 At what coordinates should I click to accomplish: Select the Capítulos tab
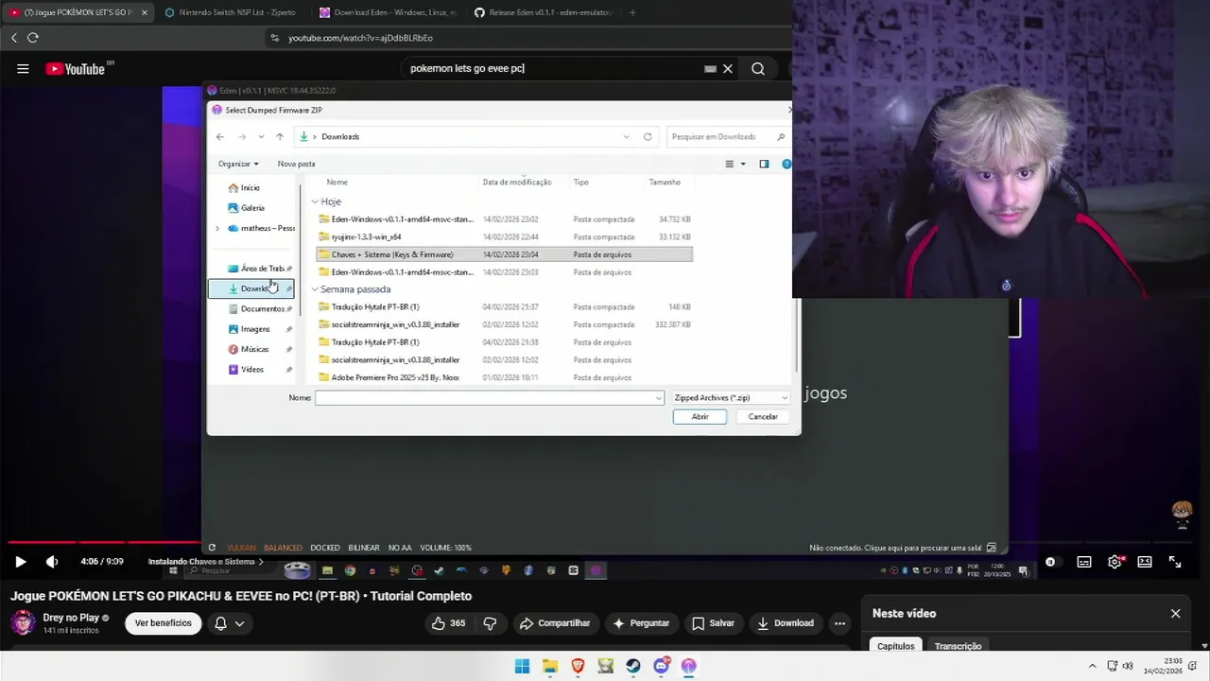click(895, 646)
